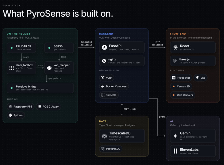Click the nginx hexagon N icon

(x=104, y=61)
